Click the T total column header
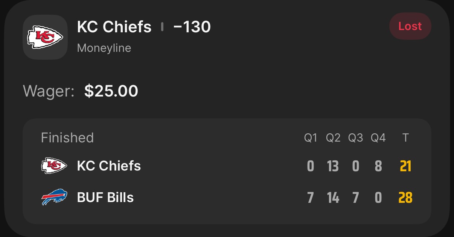This screenshot has height=237, width=454. tap(405, 138)
